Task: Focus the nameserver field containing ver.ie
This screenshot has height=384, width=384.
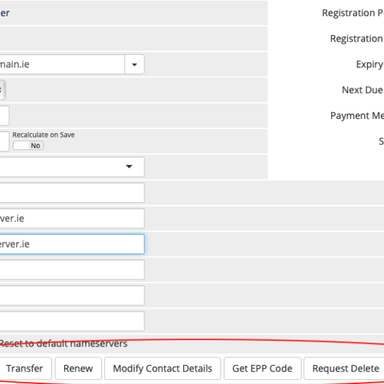Action: tap(72, 218)
